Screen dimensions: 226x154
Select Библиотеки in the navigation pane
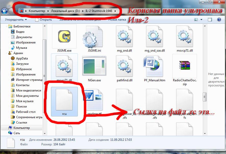click(x=19, y=26)
